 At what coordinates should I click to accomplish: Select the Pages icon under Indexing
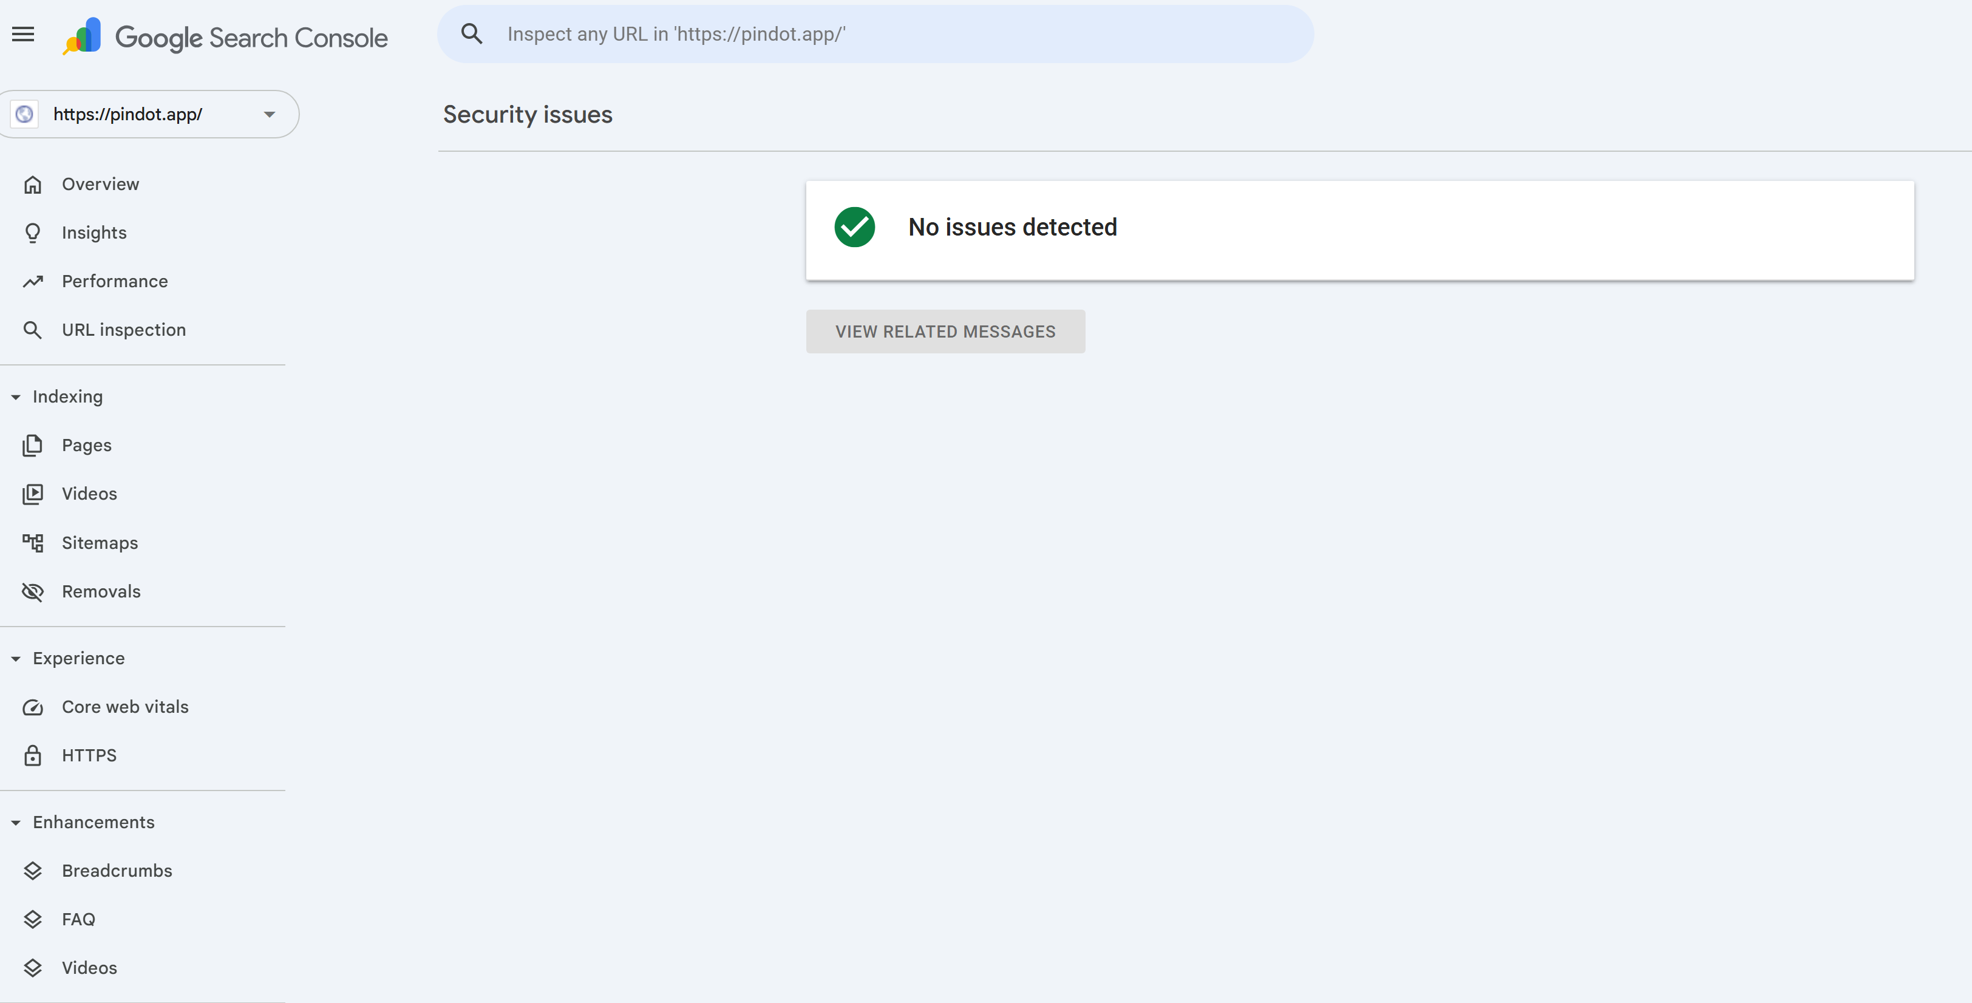(x=33, y=445)
